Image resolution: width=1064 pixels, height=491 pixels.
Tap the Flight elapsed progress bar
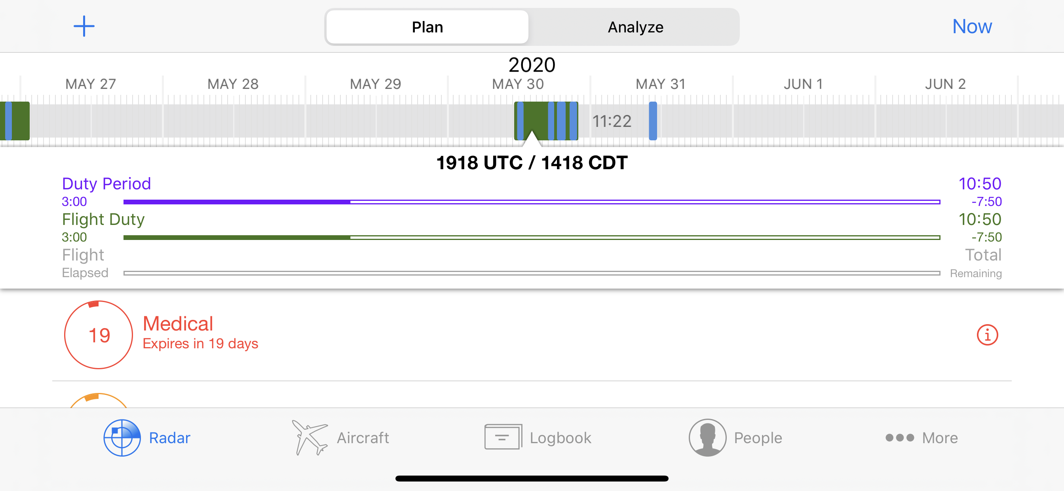pos(532,273)
